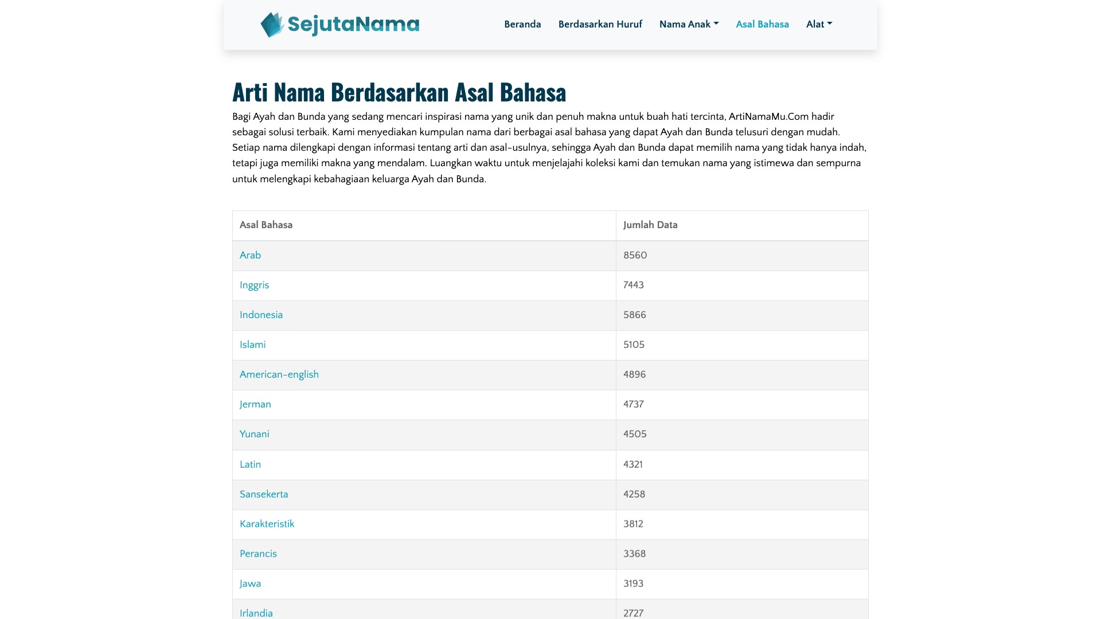Image resolution: width=1101 pixels, height=619 pixels.
Task: Select Asal Bahasa nav link
Action: 762,24
